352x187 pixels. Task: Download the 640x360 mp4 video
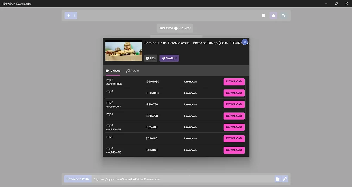tap(234, 150)
